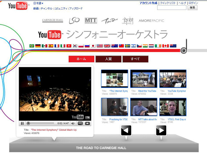
Task: Click into the search input field
Action: (172, 8)
